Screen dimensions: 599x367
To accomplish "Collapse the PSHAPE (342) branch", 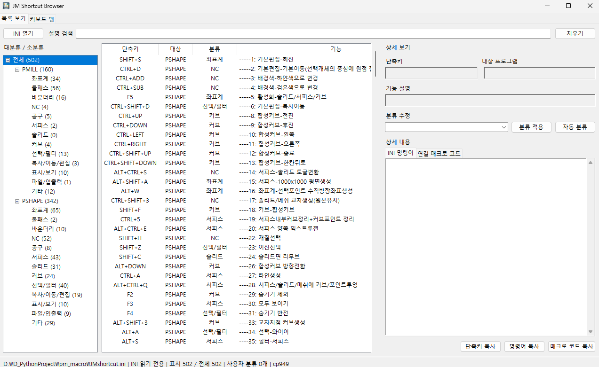I will point(17,201).
